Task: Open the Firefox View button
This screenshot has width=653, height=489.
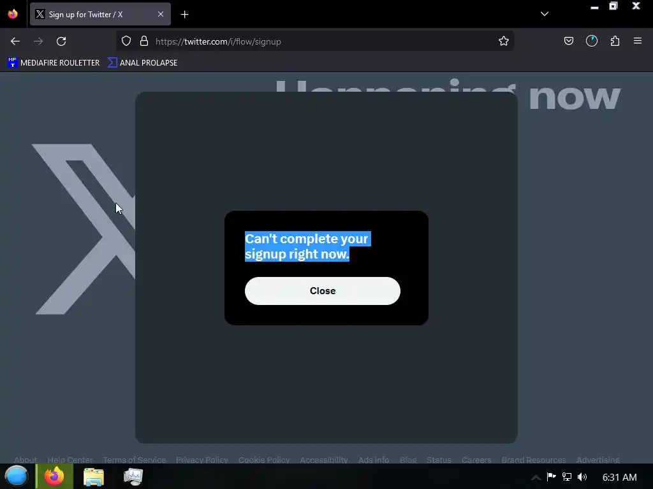Action: 13,14
